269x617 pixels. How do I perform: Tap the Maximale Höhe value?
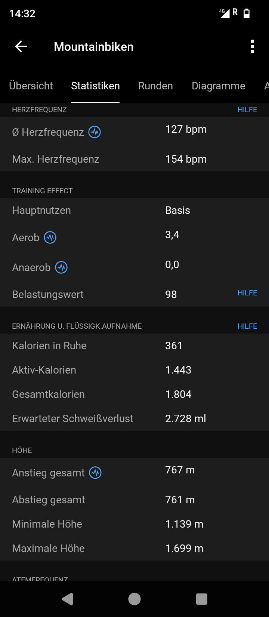point(184,548)
